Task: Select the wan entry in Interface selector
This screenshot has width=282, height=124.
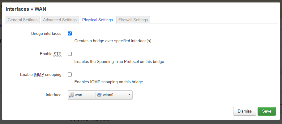Action: coord(82,95)
